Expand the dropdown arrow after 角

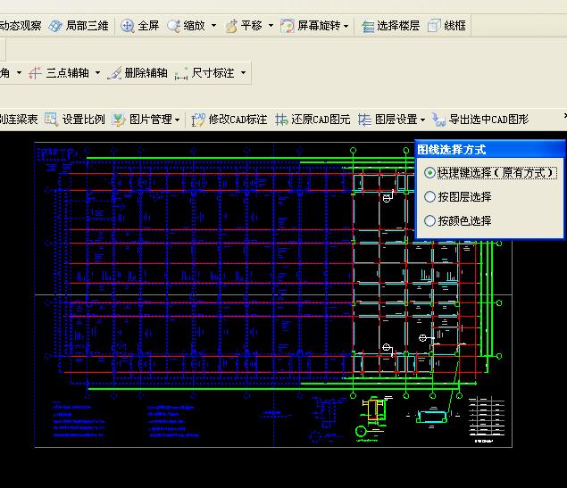pyautogui.click(x=19, y=73)
